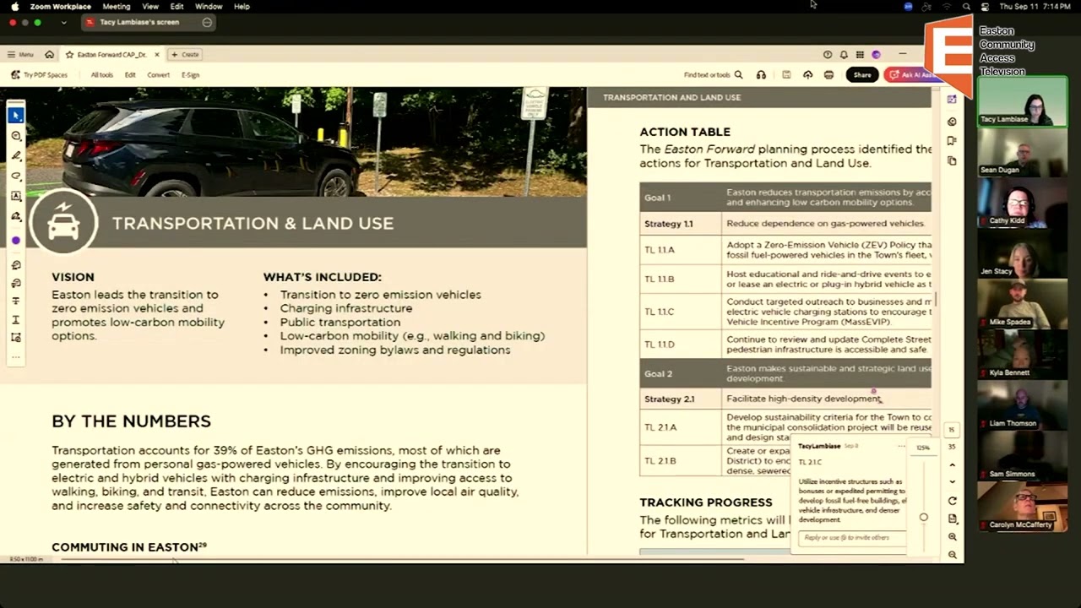Viewport: 1081px width, 608px height.
Task: Click the Find text or tools search
Action: (x=713, y=75)
